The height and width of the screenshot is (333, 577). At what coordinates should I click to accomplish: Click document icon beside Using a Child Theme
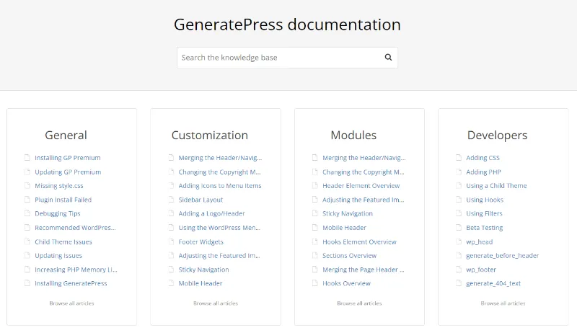(x=459, y=186)
